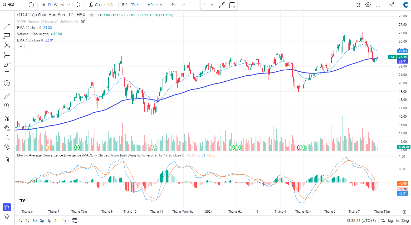
Task: Open emoji icons tool
Action: [x=7, y=83]
